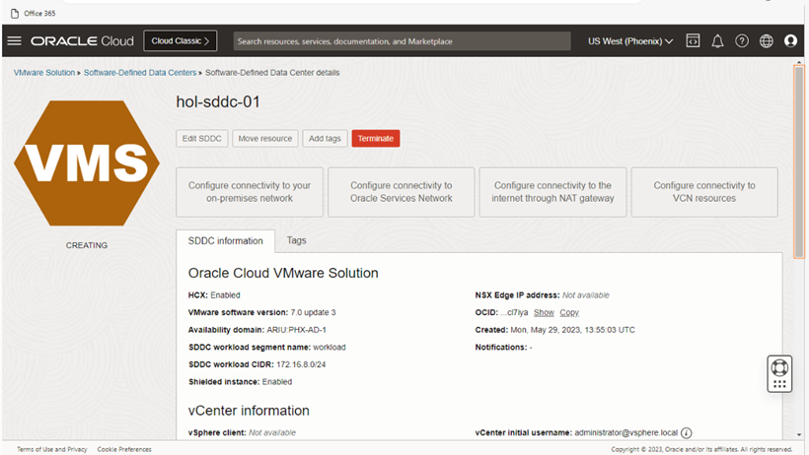
Task: Click the VMware software version 7.0 update 3
Action: click(313, 313)
